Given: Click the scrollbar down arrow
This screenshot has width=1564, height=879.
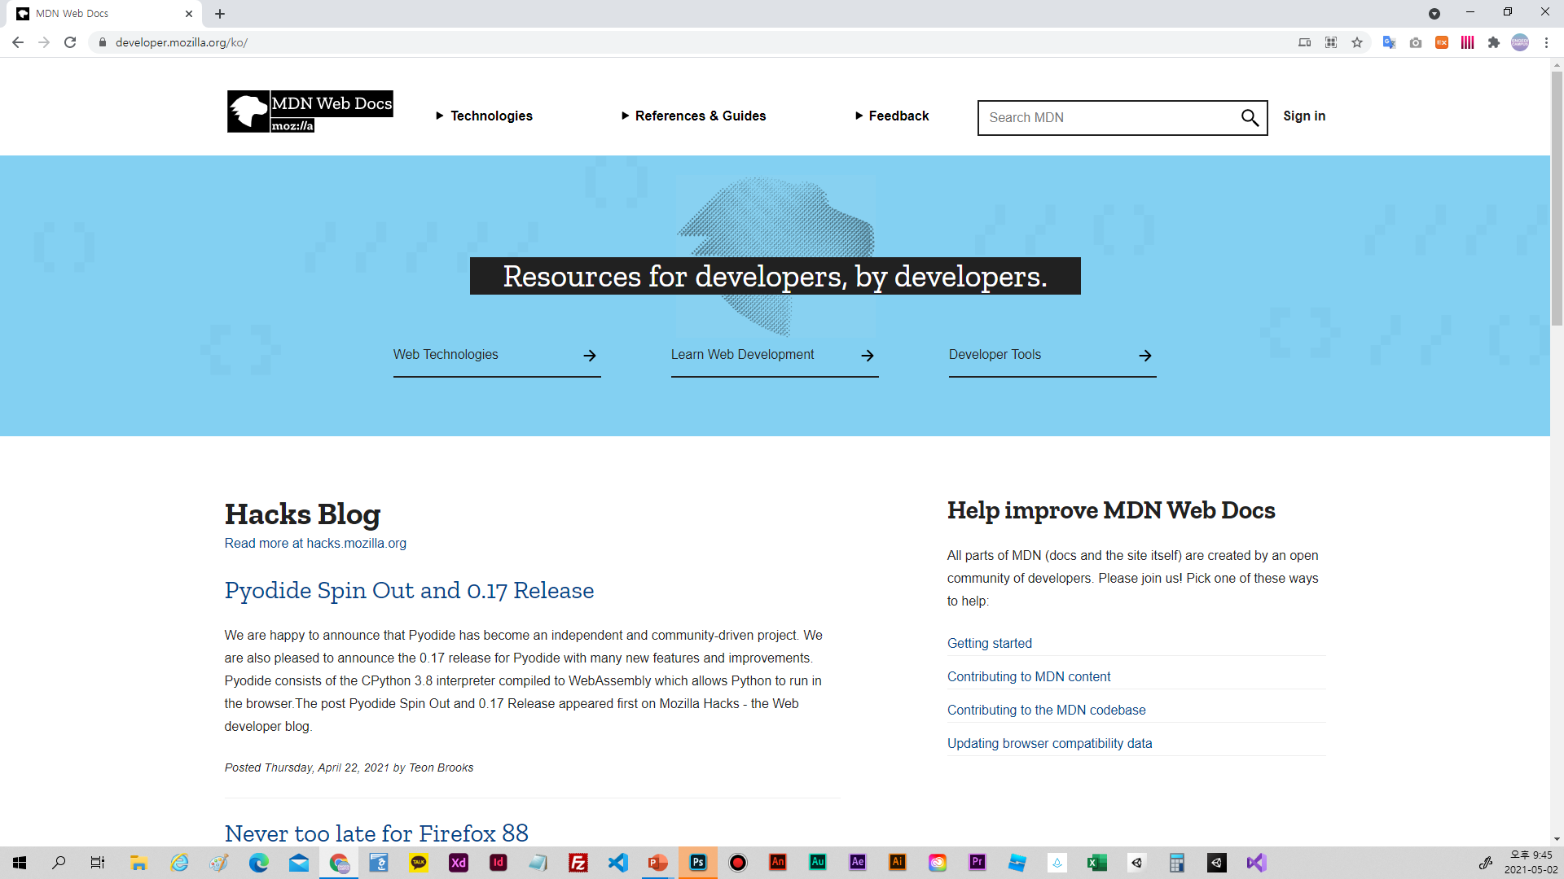Looking at the screenshot, I should 1557,839.
